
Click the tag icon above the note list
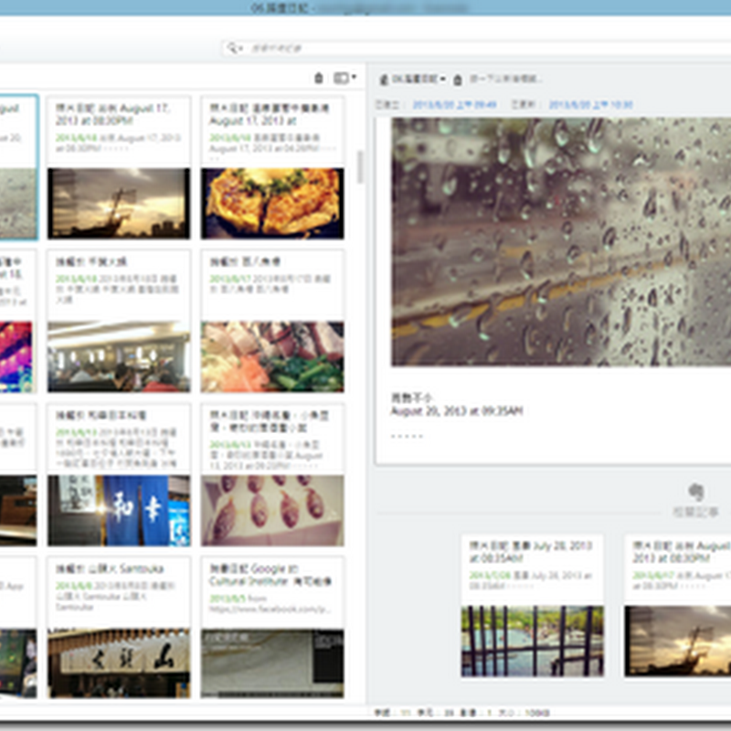point(319,78)
